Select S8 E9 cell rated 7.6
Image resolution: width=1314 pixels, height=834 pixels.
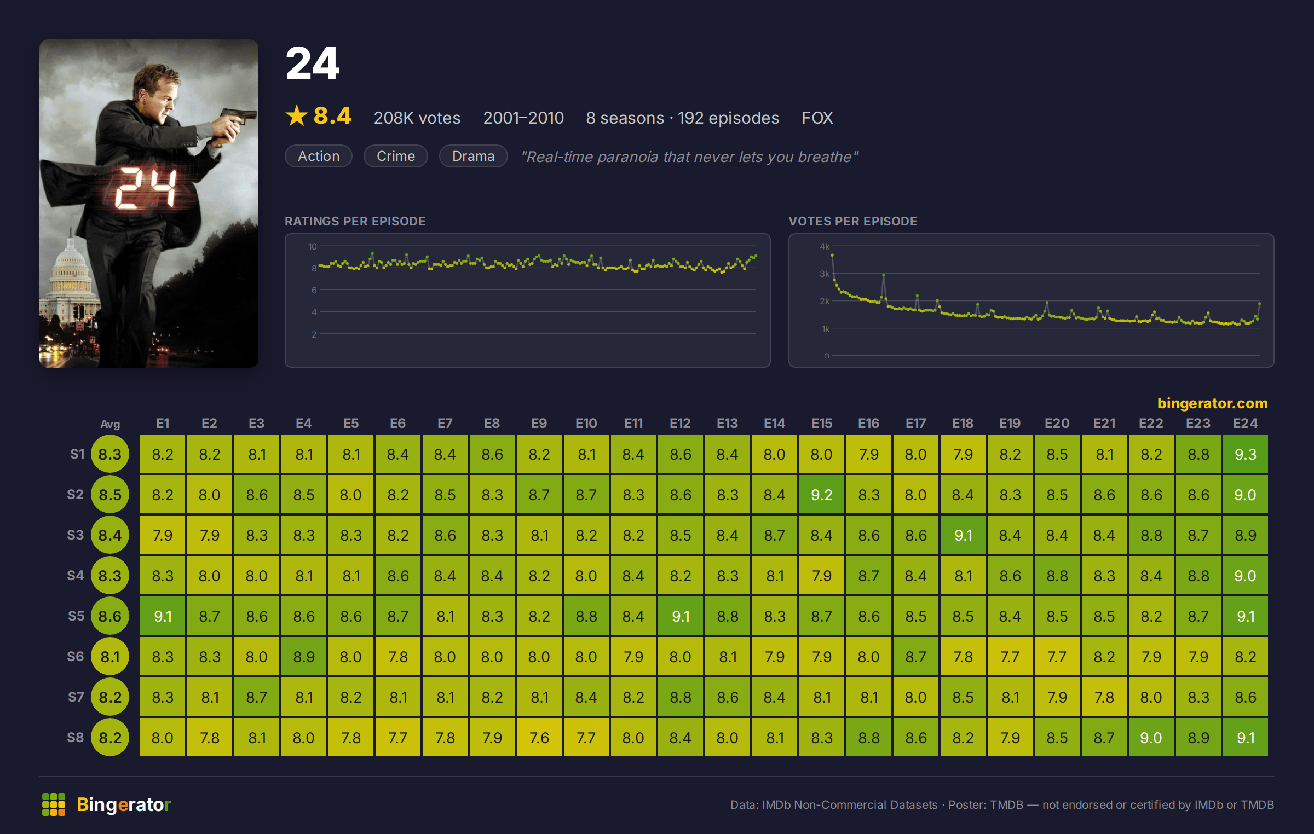coord(539,738)
